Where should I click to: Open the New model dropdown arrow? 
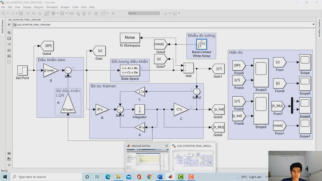8,13
